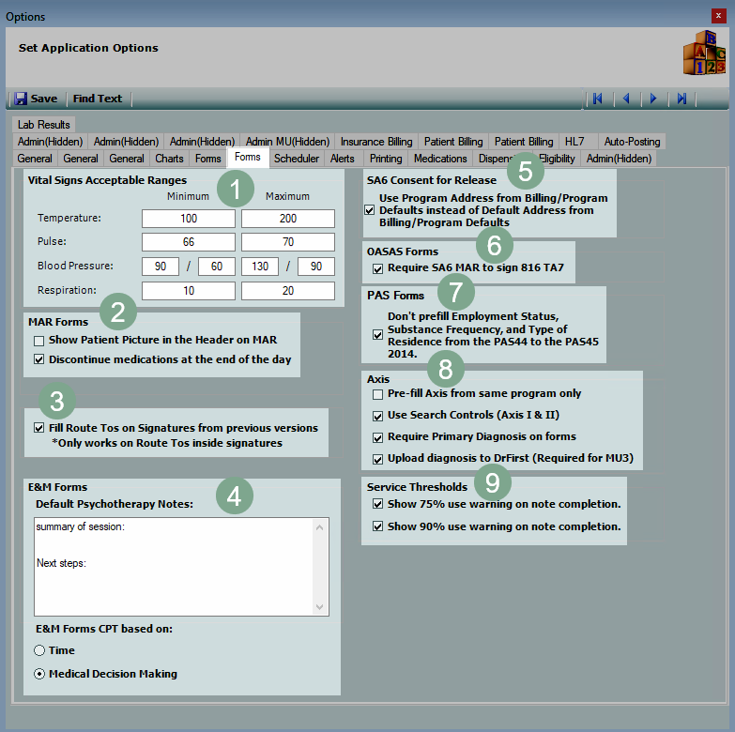Click Find Text in the toolbar
The width and height of the screenshot is (735, 732).
98,99
